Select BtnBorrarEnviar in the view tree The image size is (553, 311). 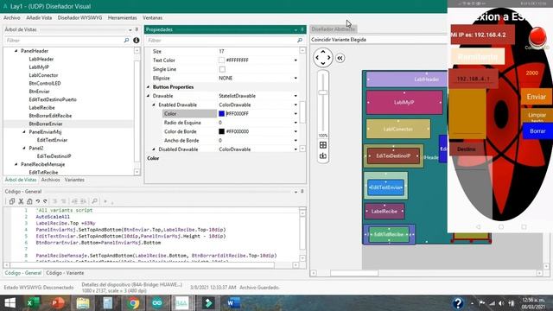pos(46,124)
